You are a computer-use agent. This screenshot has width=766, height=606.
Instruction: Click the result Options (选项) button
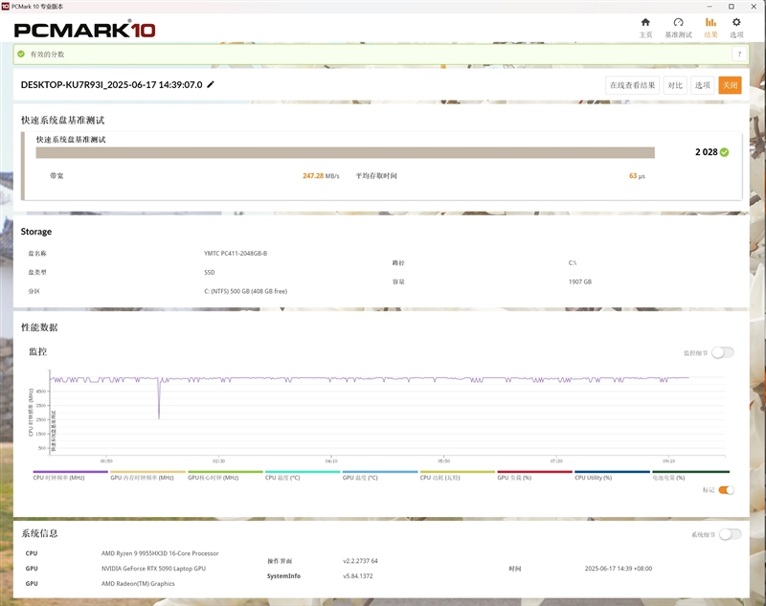point(703,85)
